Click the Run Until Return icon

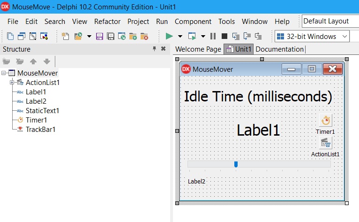[258, 36]
